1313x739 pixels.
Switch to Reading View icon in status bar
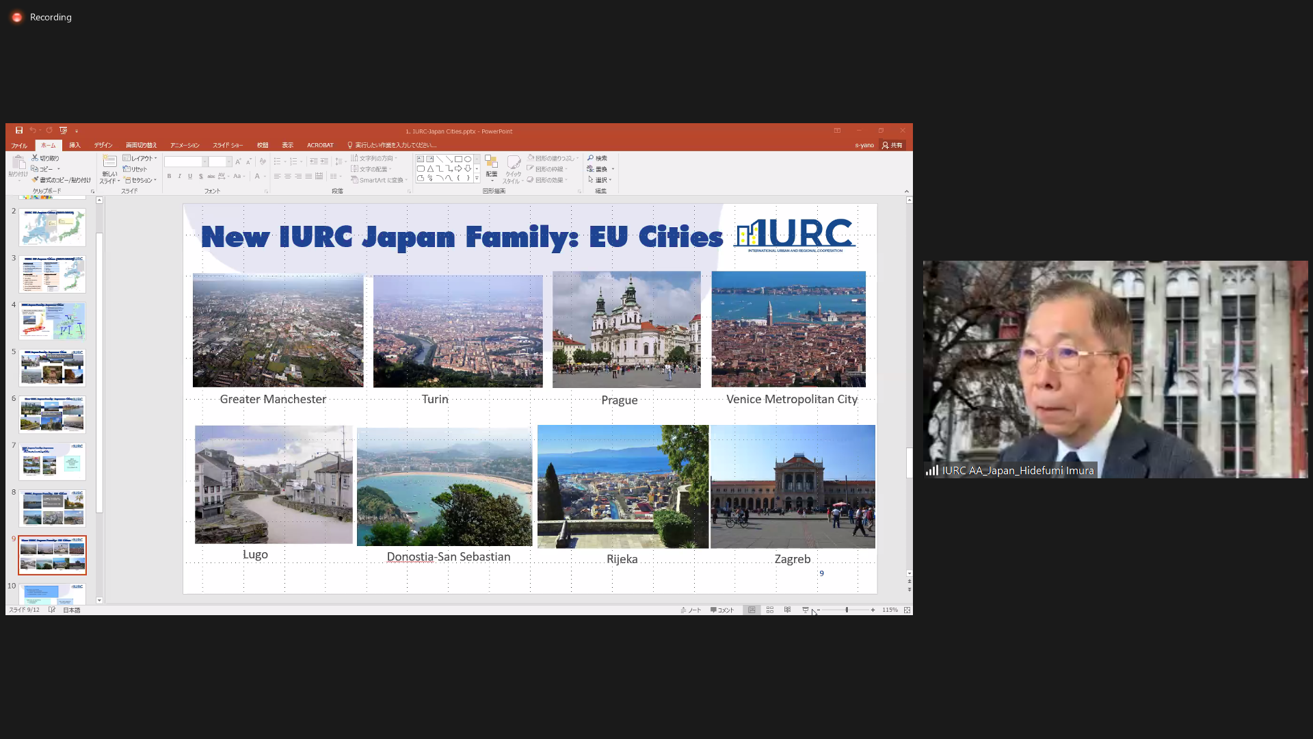[x=788, y=610]
